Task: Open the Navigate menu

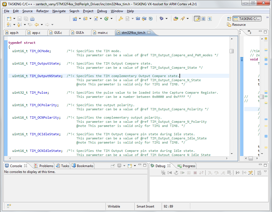Action: point(59,11)
